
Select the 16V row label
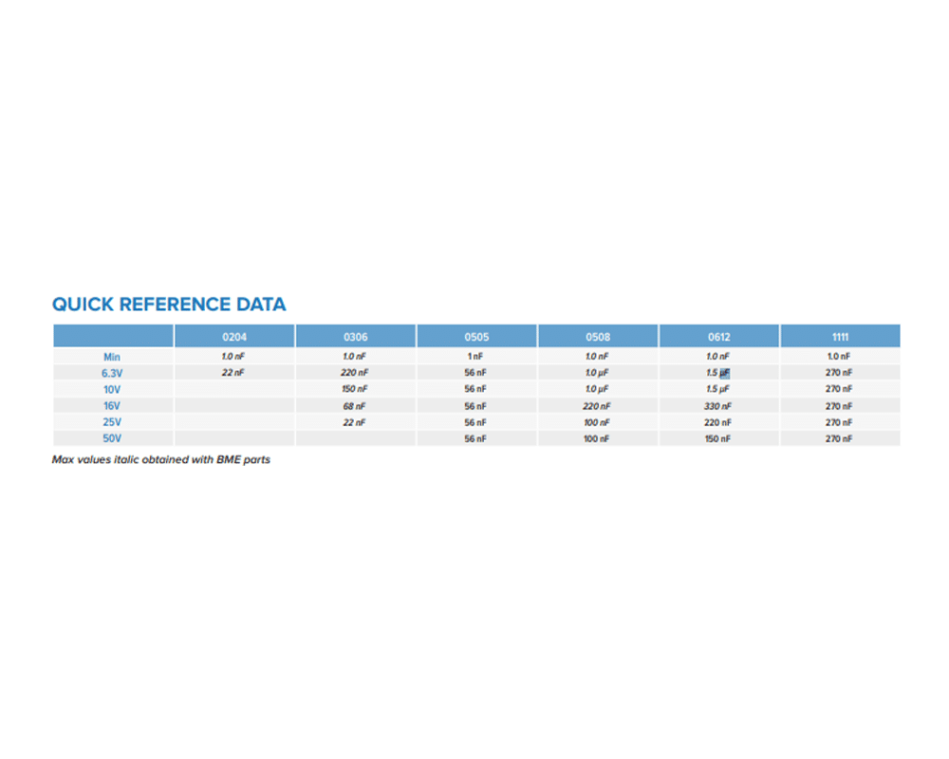[112, 406]
